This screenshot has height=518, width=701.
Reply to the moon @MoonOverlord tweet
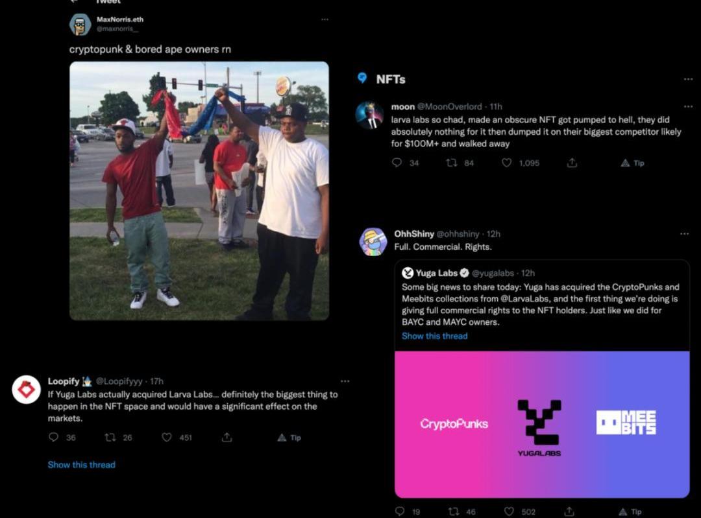coord(397,163)
